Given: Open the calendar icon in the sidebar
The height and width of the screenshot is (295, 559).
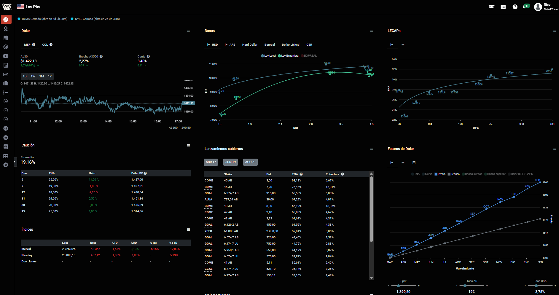Looking at the screenshot, I should (x=6, y=38).
